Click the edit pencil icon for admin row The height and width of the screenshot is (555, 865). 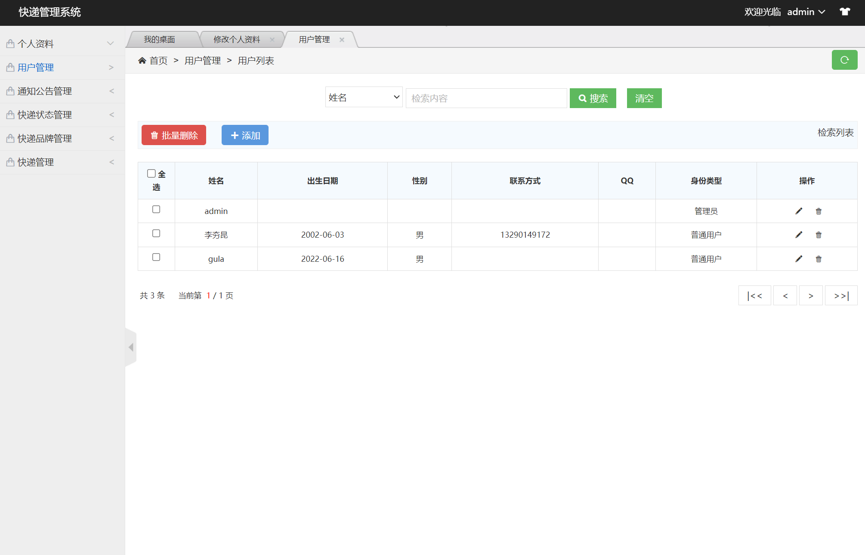[799, 211]
